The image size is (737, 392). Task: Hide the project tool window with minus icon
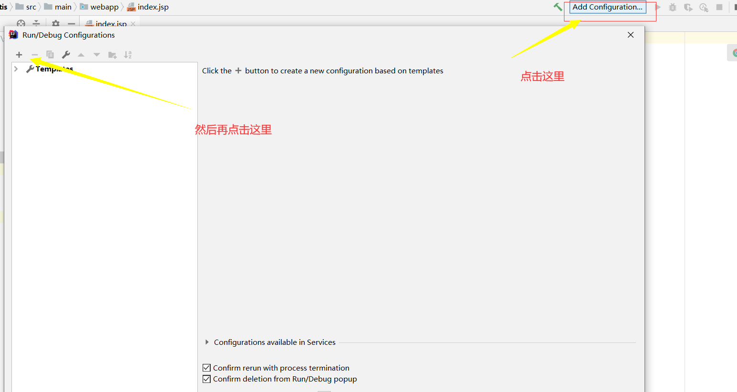point(72,23)
